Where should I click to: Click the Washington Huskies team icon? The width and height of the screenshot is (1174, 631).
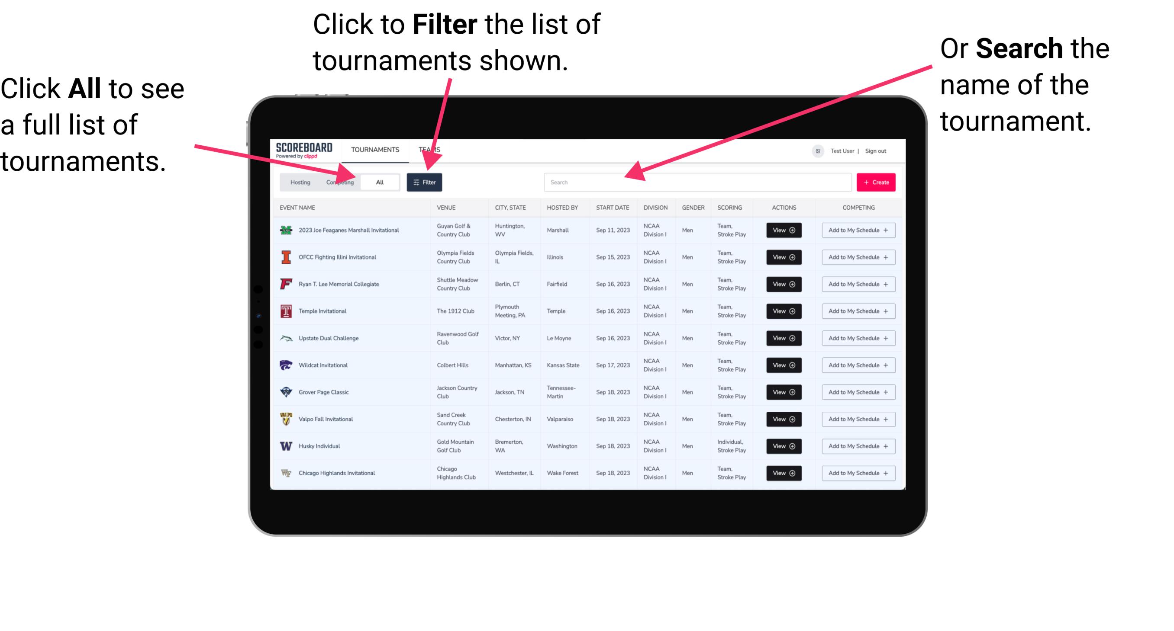click(285, 446)
